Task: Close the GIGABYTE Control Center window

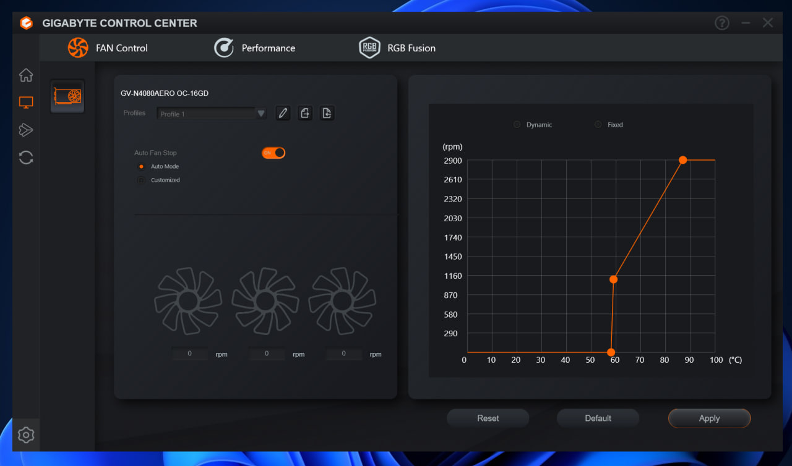Action: (x=768, y=23)
